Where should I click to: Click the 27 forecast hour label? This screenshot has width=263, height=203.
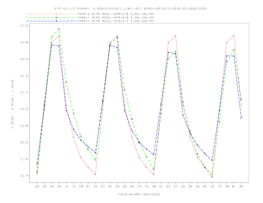103,186
